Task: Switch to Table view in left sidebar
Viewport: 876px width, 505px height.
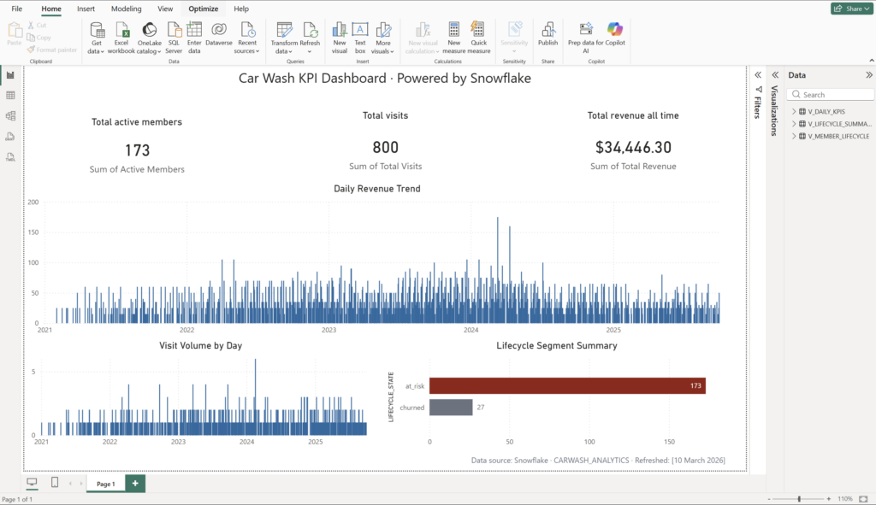Action: (10, 95)
